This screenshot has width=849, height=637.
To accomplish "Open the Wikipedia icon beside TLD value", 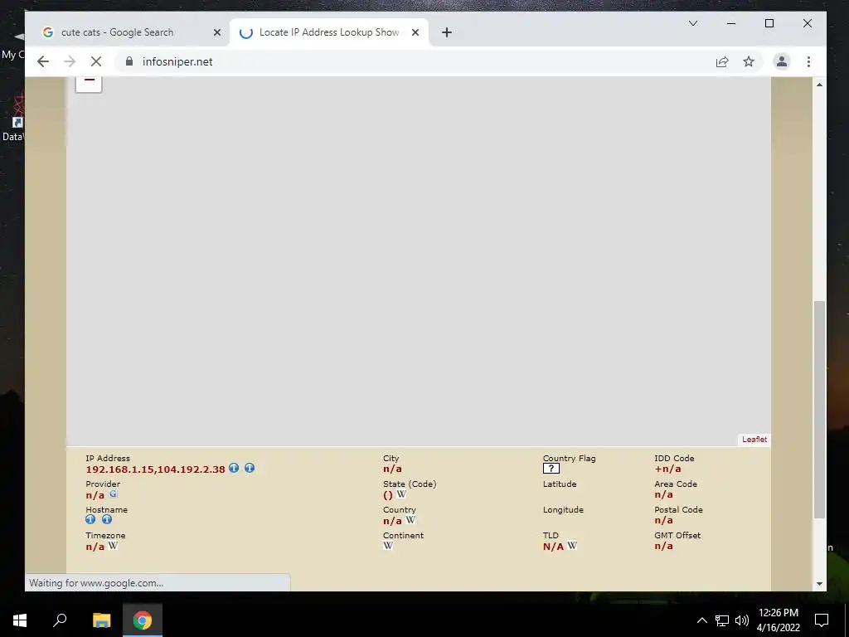I will point(572,546).
